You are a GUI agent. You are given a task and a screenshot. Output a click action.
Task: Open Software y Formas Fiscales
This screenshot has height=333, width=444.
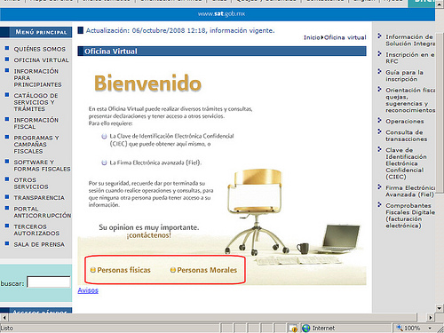(42, 165)
